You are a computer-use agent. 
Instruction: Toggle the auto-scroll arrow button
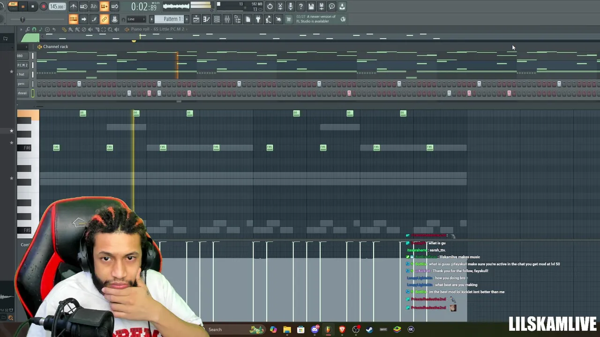[x=83, y=19]
